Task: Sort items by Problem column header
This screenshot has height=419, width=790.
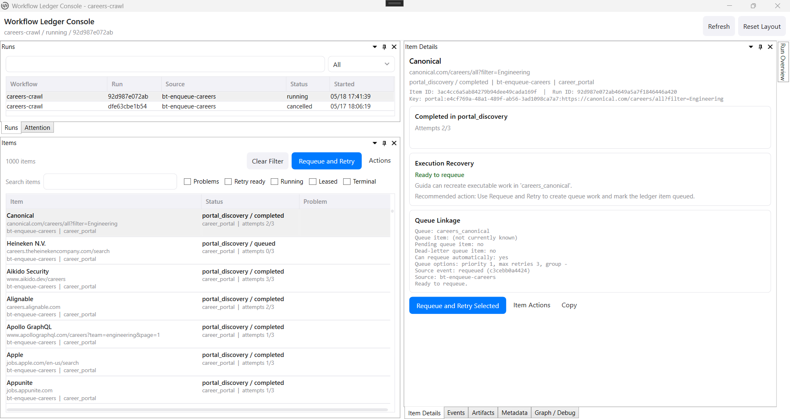Action: (344, 202)
